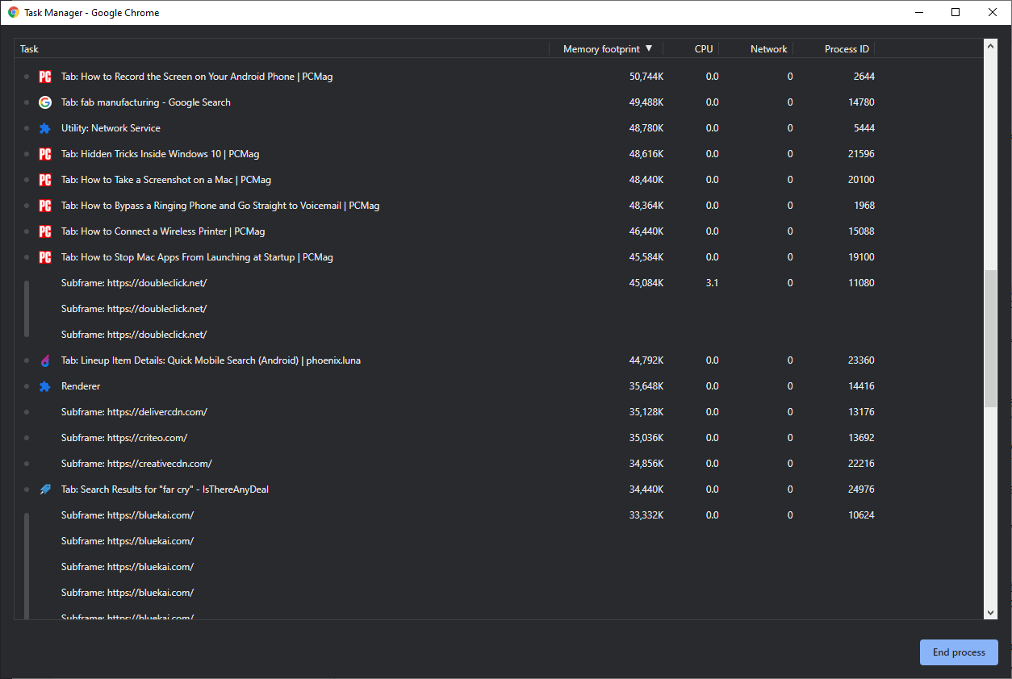
Task: Click memory value 33,332K of bluekai subframe
Action: click(646, 515)
